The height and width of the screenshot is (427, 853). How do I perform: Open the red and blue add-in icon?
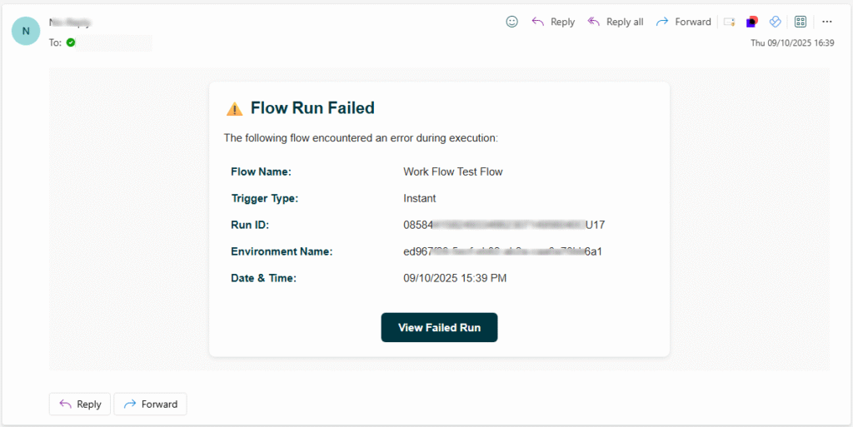(x=752, y=22)
